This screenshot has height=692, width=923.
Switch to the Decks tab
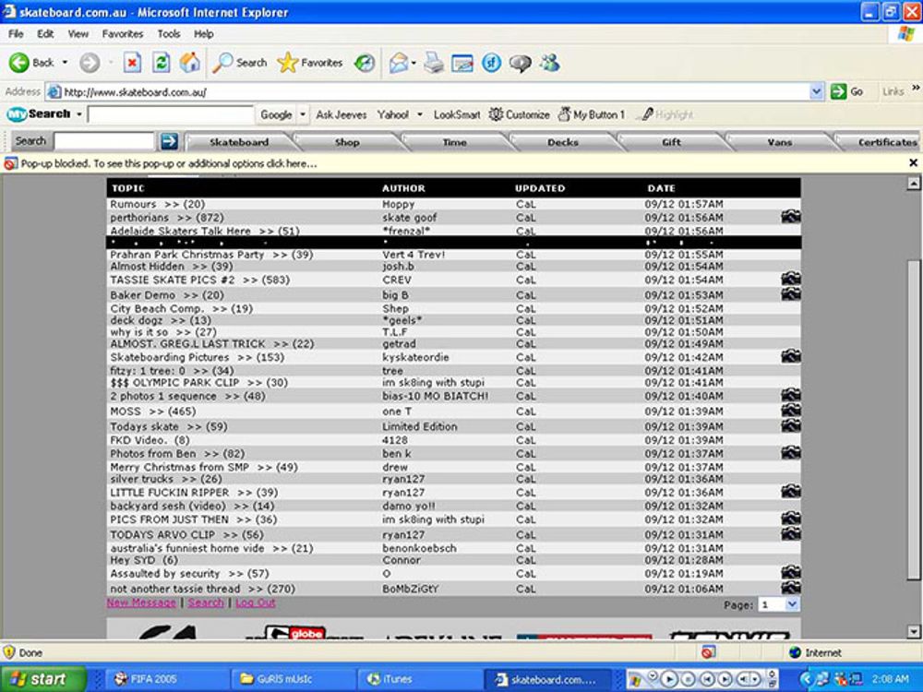pyautogui.click(x=563, y=142)
